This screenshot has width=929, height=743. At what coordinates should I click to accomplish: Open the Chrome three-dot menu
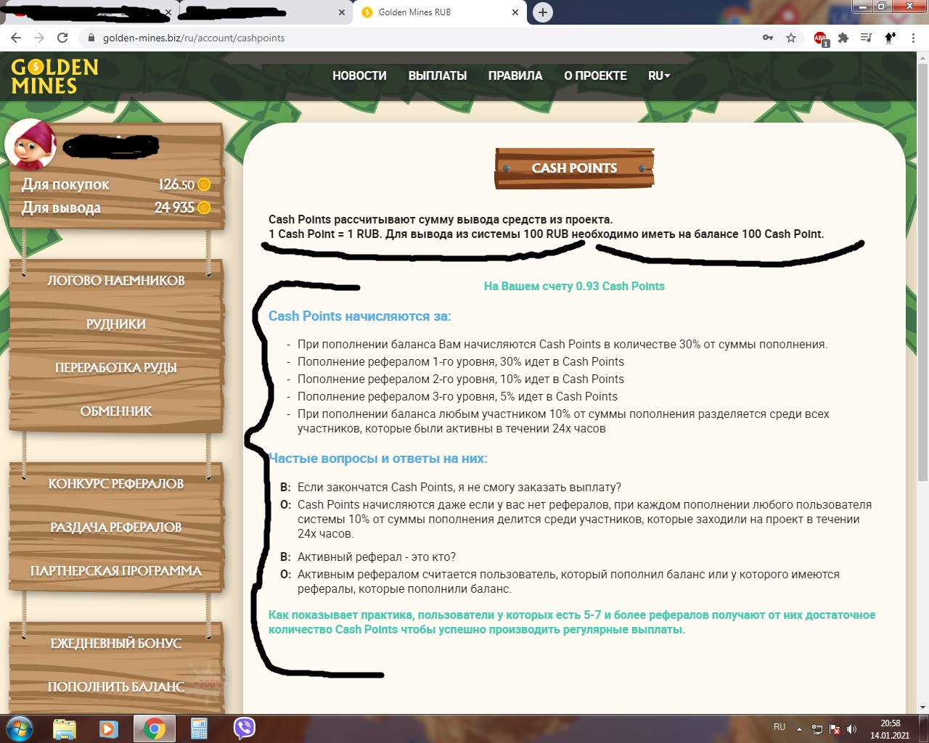(913, 38)
